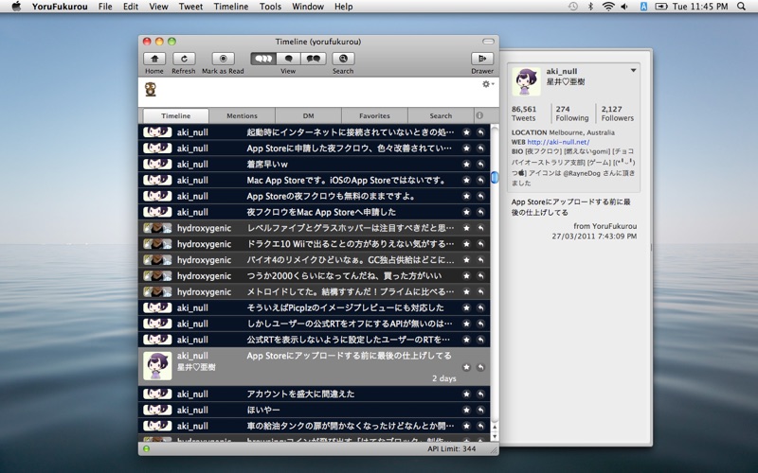Click the Mark as Read icon
This screenshot has height=473, width=758.
coord(223,59)
